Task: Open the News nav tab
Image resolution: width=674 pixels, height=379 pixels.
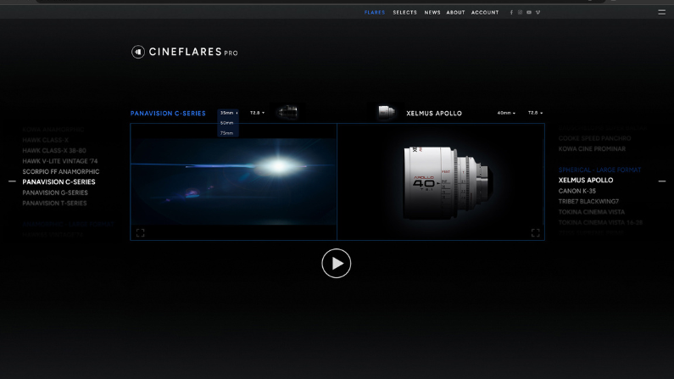Action: click(x=432, y=13)
